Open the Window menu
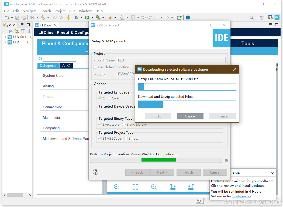This screenshot has width=283, height=207. click(x=85, y=11)
